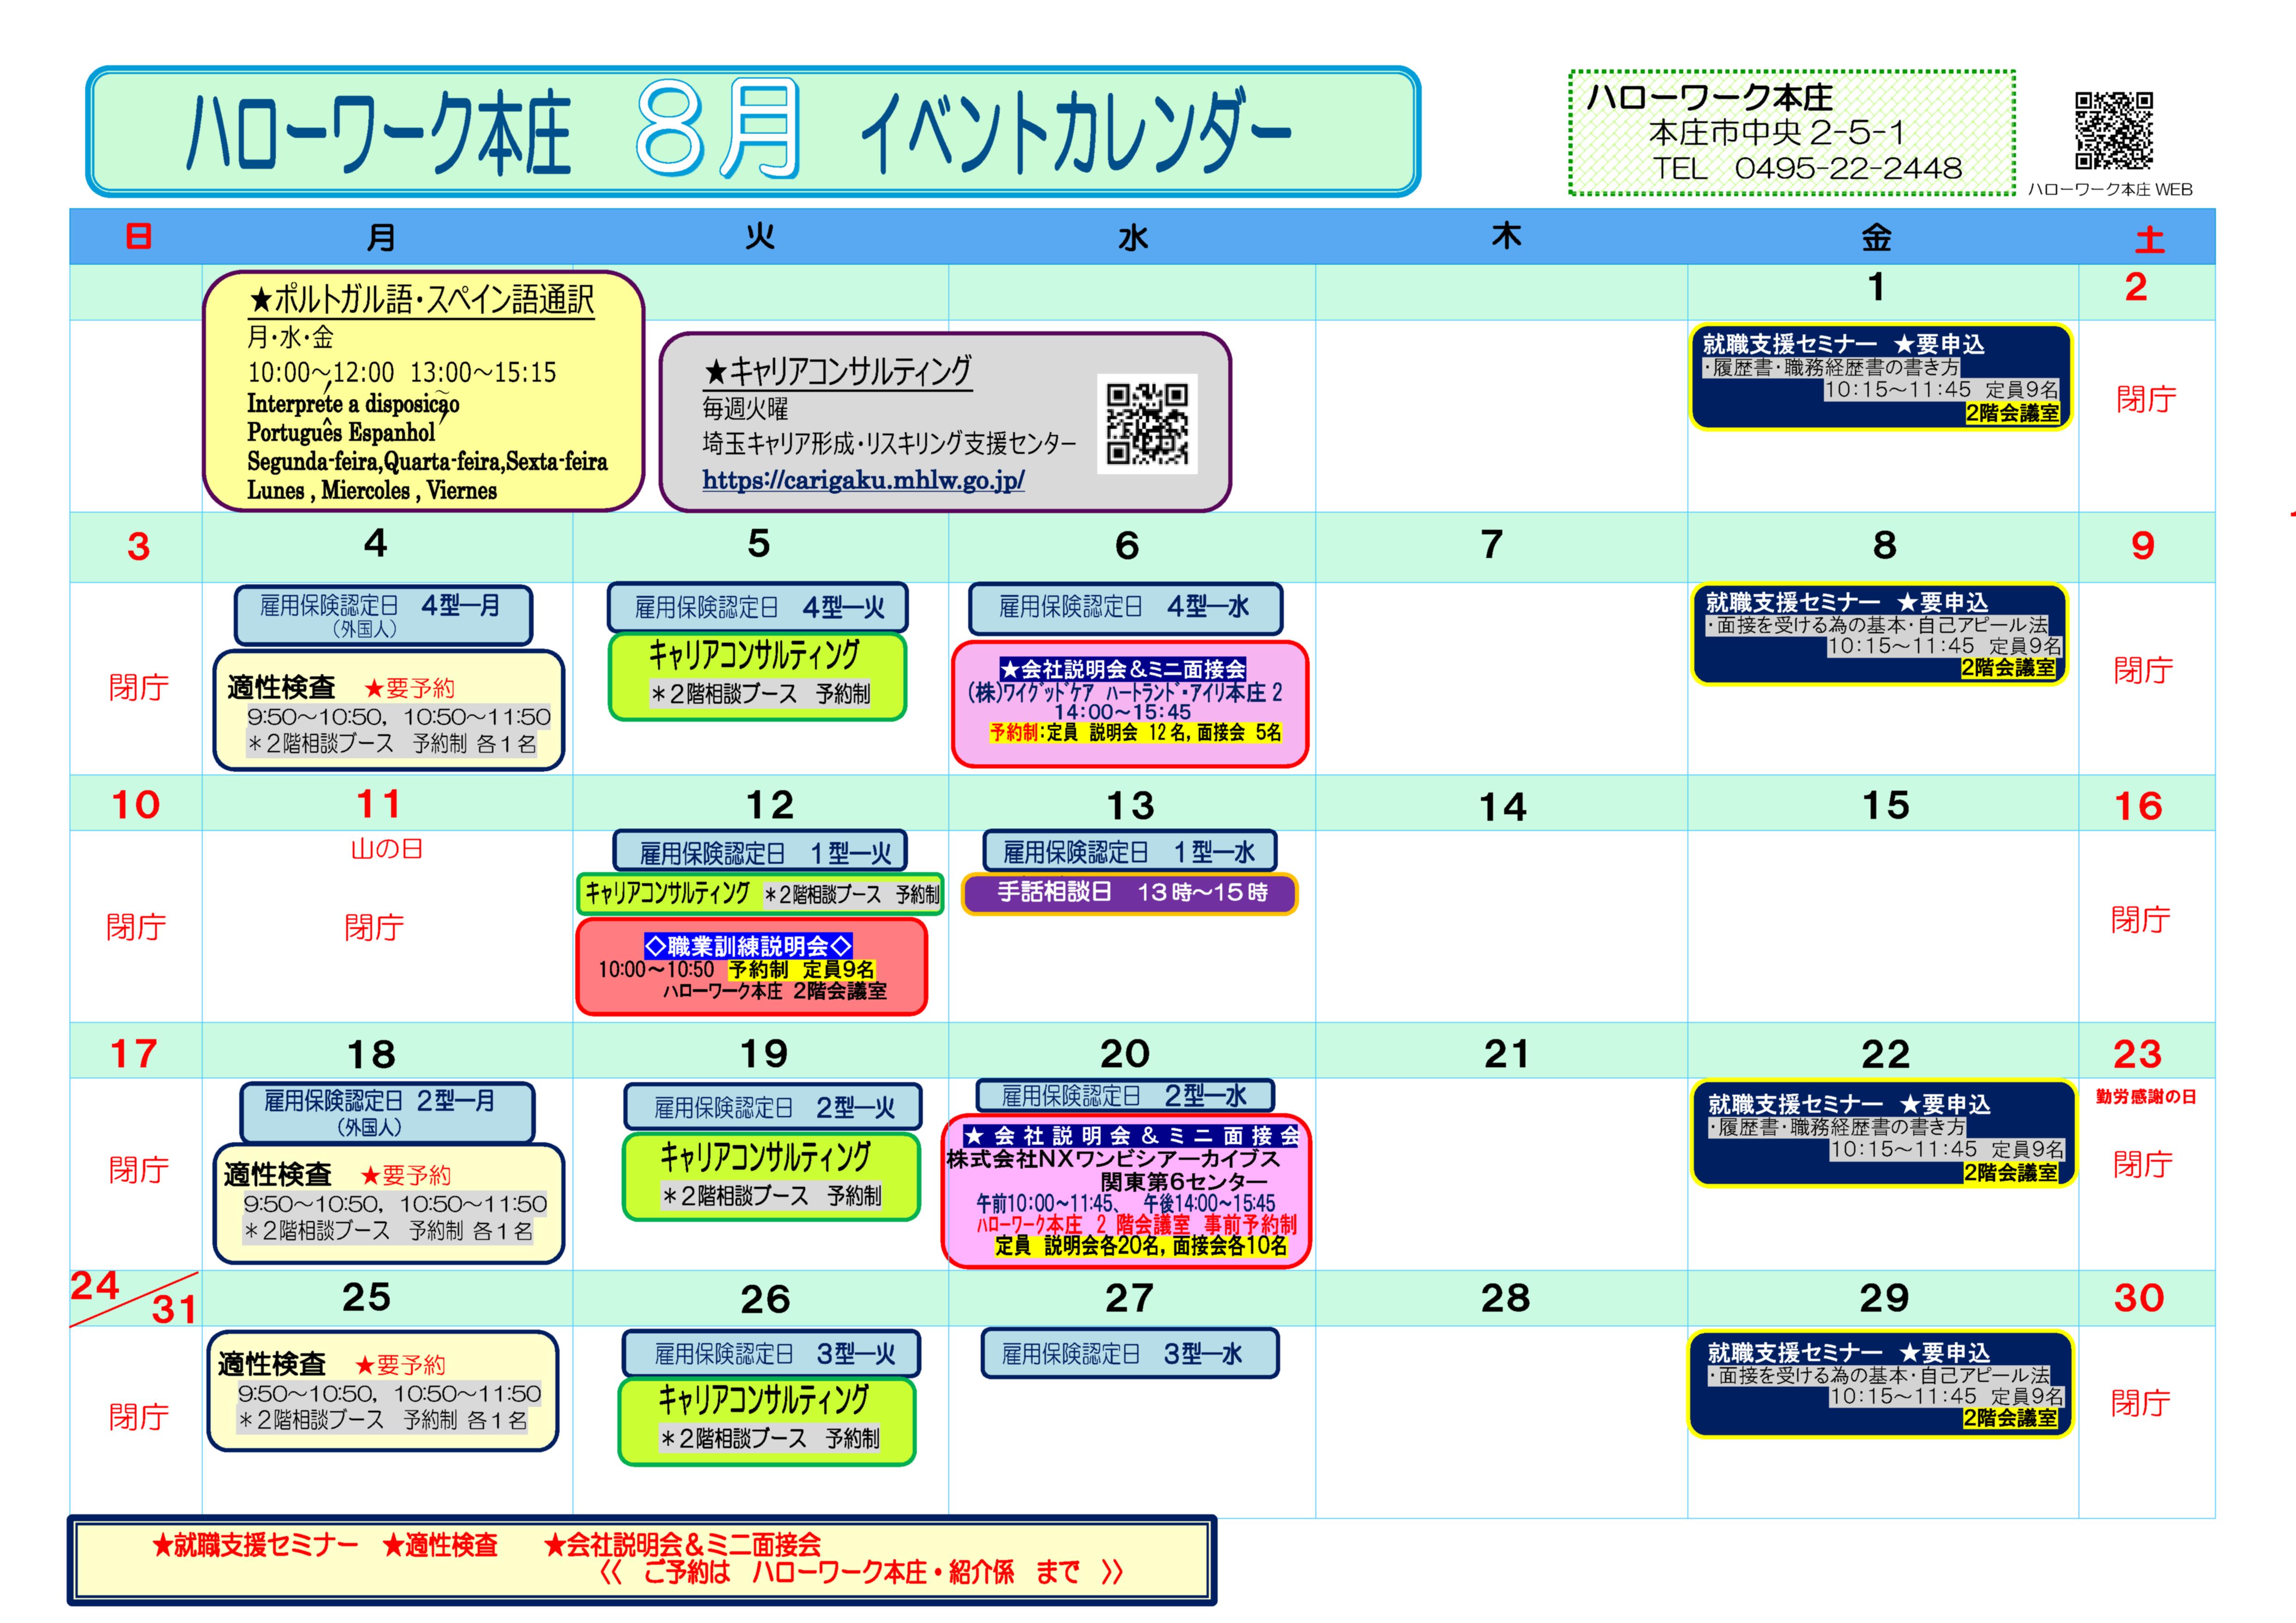Click 埼玉キャリア形成・リスキリング支援センター text
This screenshot has height=1623, width=2296.
[889, 443]
